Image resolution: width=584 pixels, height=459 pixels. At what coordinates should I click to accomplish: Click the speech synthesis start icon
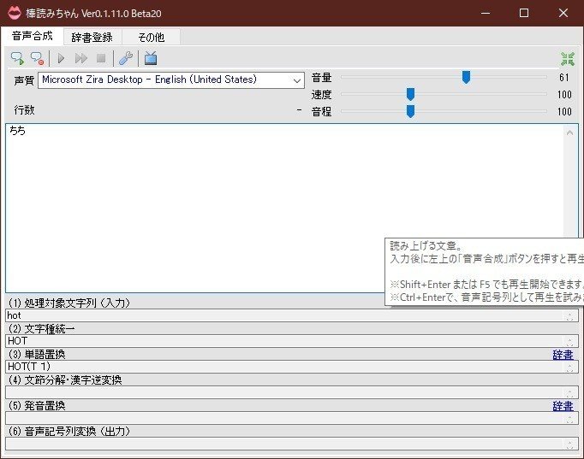[x=17, y=58]
